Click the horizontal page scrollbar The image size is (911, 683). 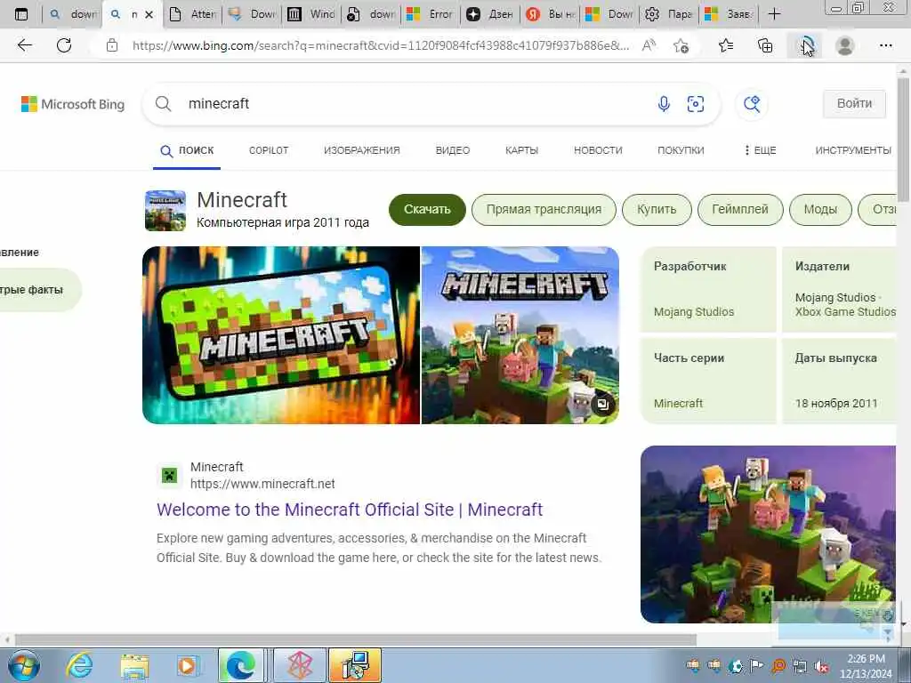click(x=356, y=639)
